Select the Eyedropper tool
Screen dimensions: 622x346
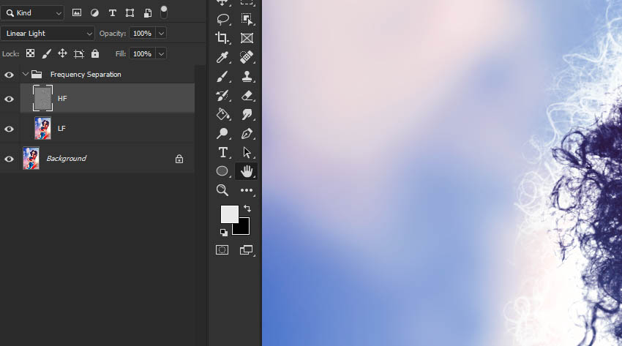click(x=222, y=57)
